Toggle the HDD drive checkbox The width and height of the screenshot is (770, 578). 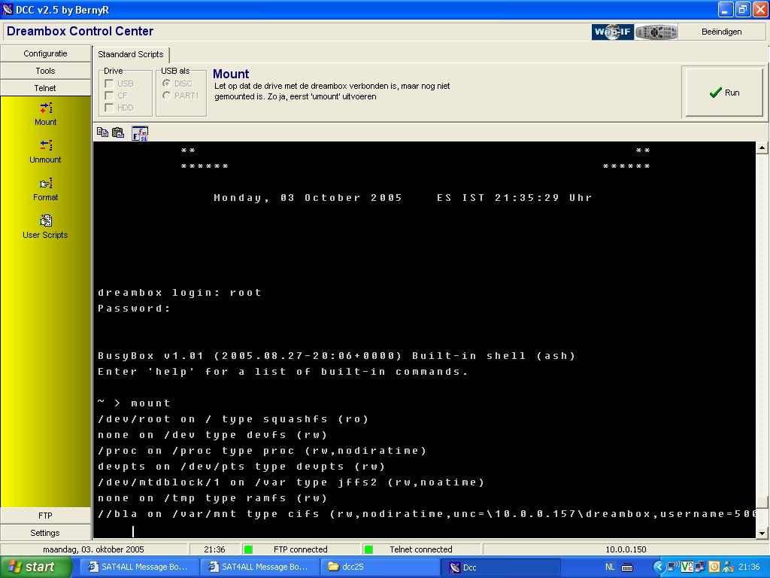pyautogui.click(x=110, y=108)
